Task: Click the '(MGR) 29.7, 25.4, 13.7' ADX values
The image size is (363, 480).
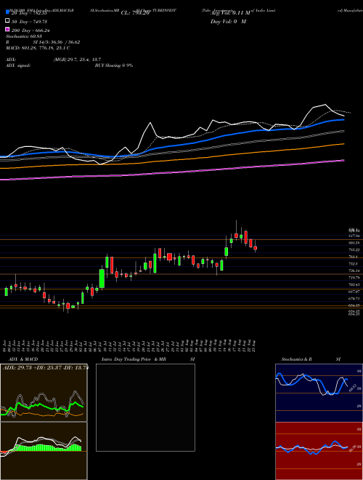Action: pyautogui.click(x=77, y=60)
